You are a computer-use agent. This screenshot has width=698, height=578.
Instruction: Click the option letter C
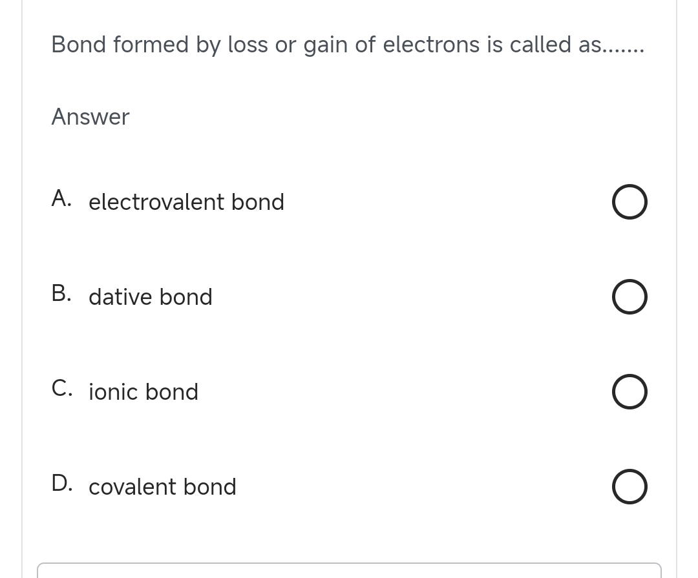(x=61, y=388)
